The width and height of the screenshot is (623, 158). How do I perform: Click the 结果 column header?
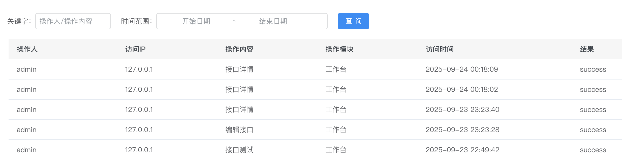[587, 49]
